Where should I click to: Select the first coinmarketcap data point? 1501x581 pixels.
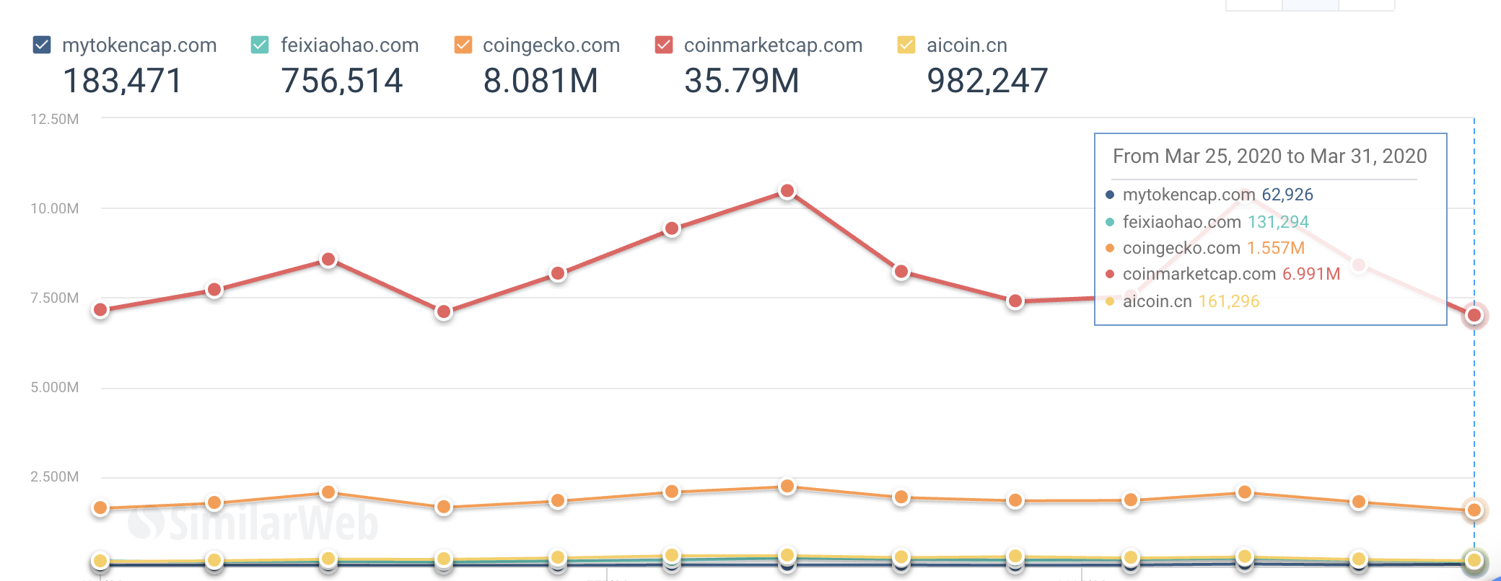[x=100, y=310]
